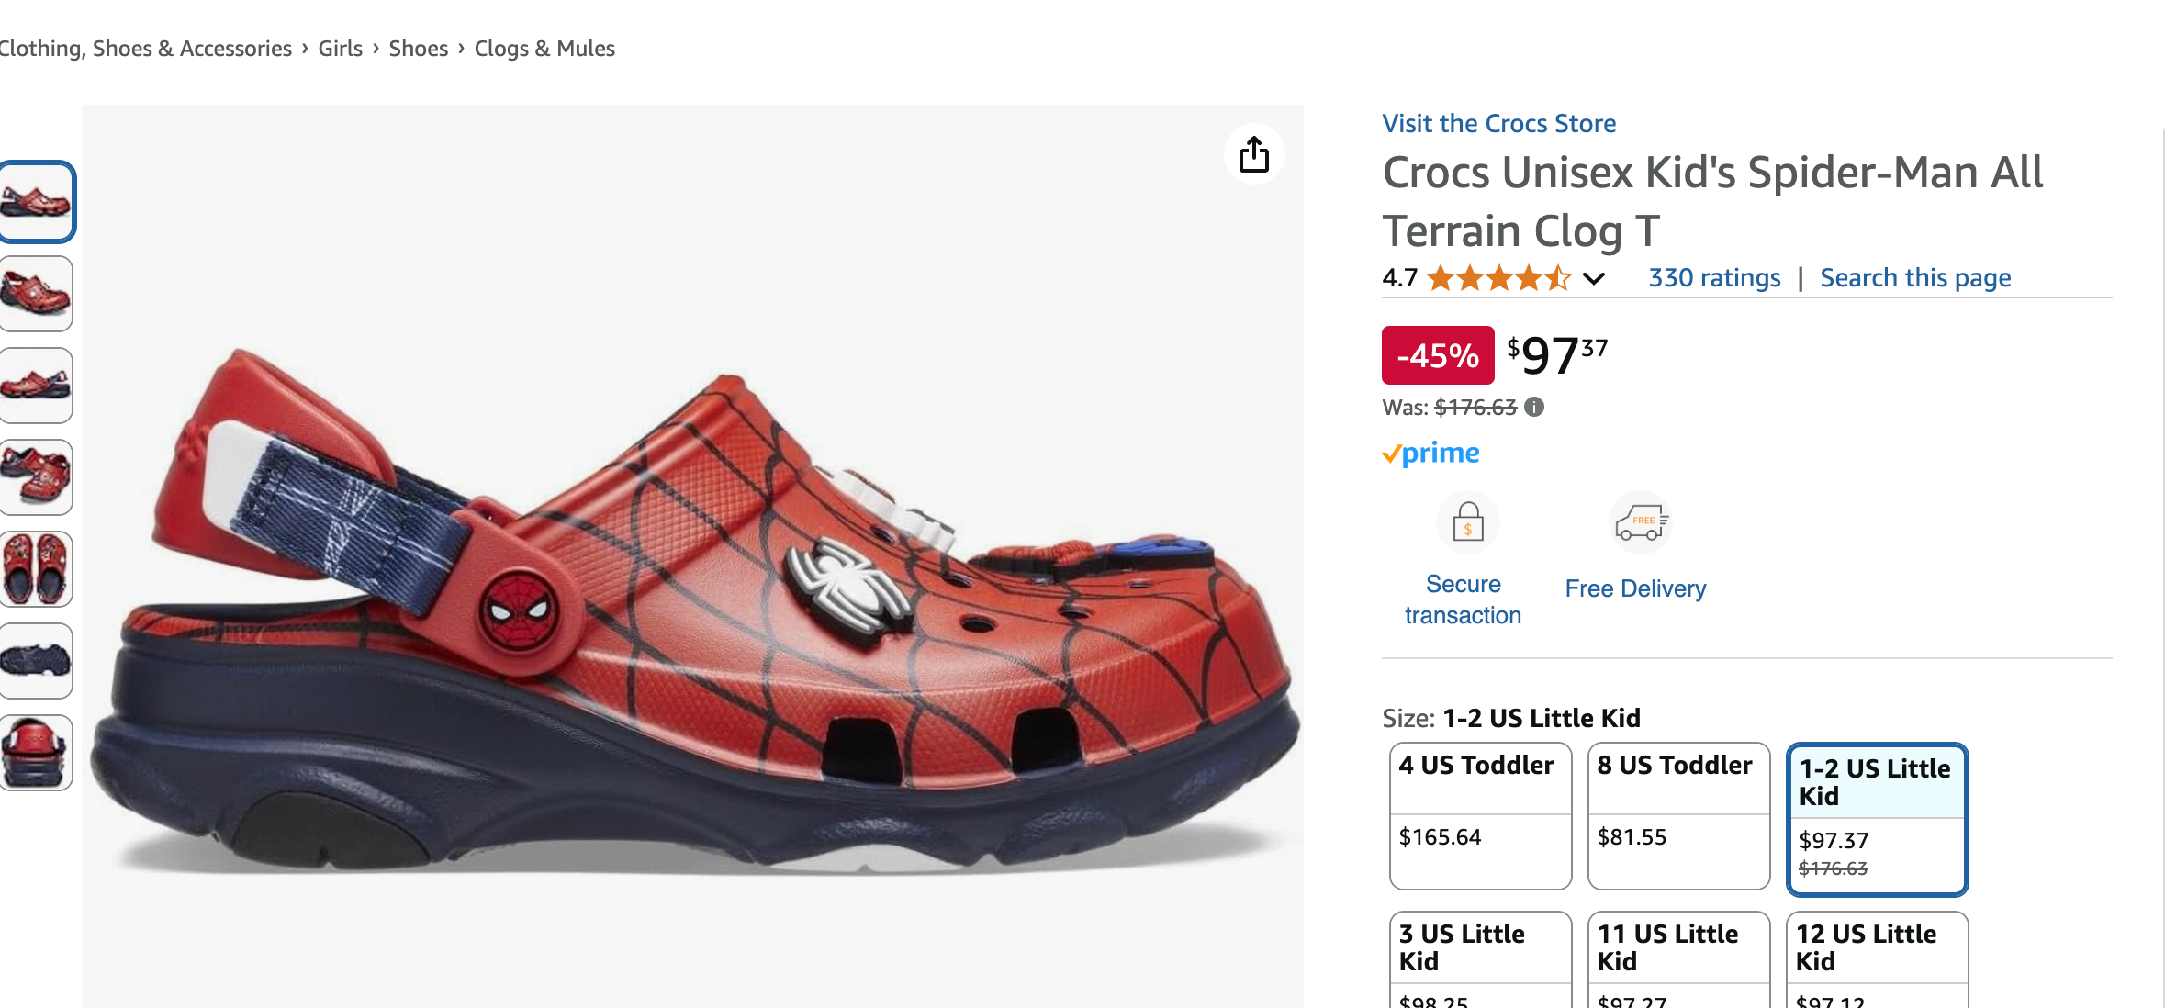Click the Search this page link
This screenshot has width=2165, height=1008.
click(1915, 278)
